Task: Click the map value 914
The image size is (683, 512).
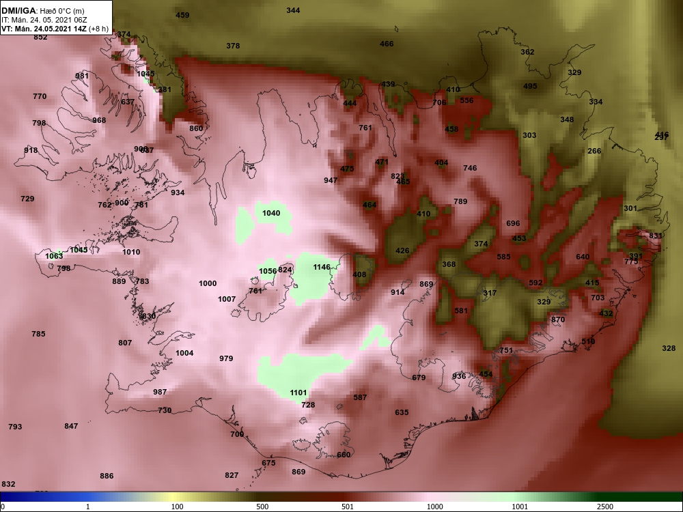Action: tap(398, 292)
